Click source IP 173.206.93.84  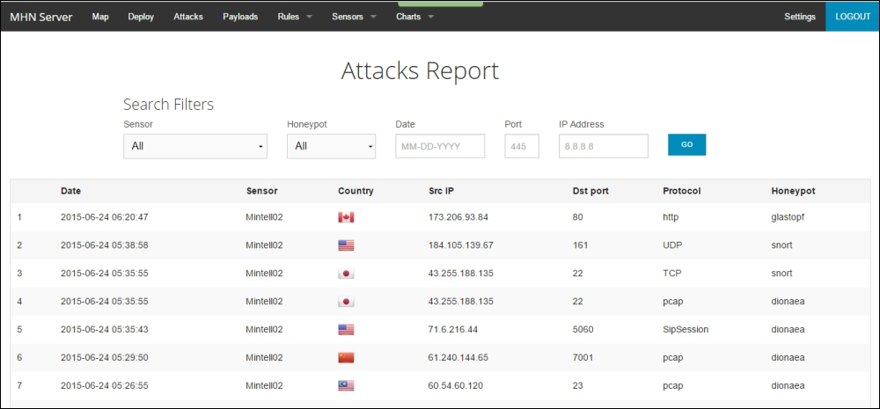pyautogui.click(x=458, y=217)
